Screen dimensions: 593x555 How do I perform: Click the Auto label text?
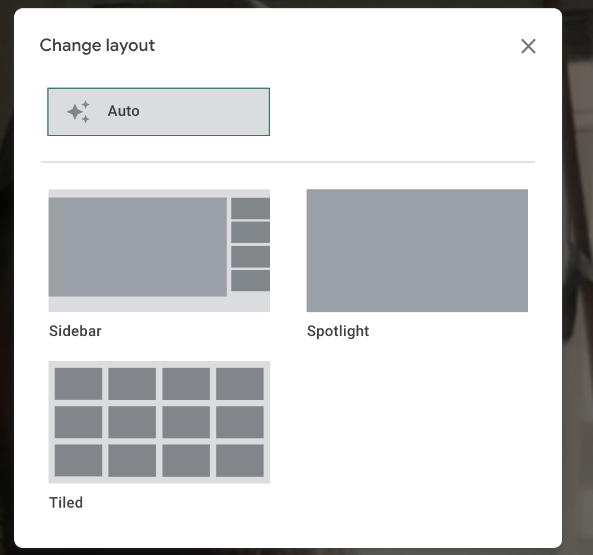click(x=124, y=111)
